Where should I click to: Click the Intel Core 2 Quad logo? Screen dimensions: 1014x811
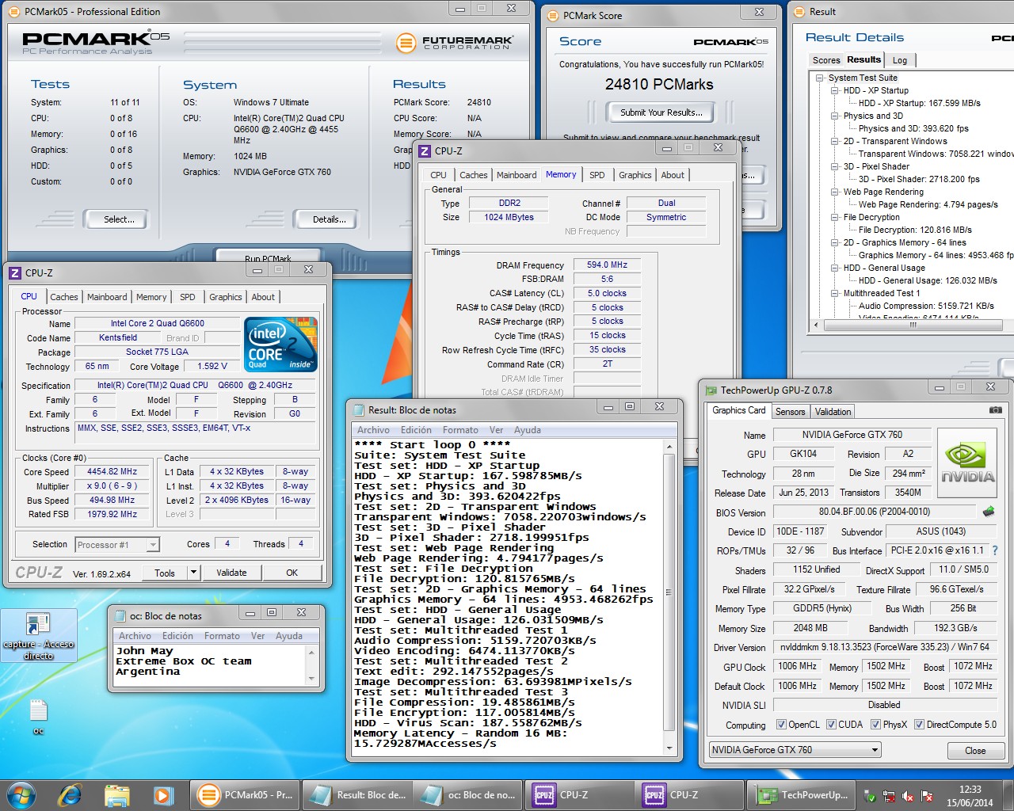click(x=281, y=345)
